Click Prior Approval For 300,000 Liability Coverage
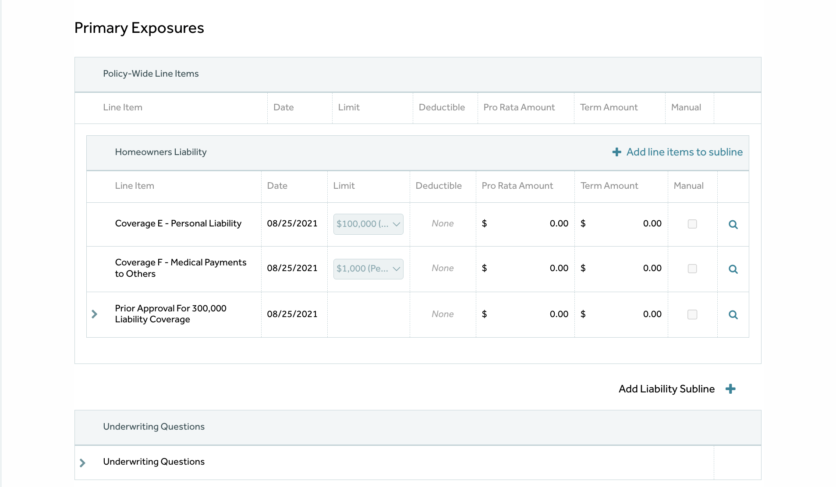Screen dimensions: 836x487 (170, 314)
